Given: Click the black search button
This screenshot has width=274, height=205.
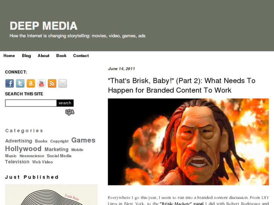Looking at the screenshot, I should pyautogui.click(x=65, y=103).
